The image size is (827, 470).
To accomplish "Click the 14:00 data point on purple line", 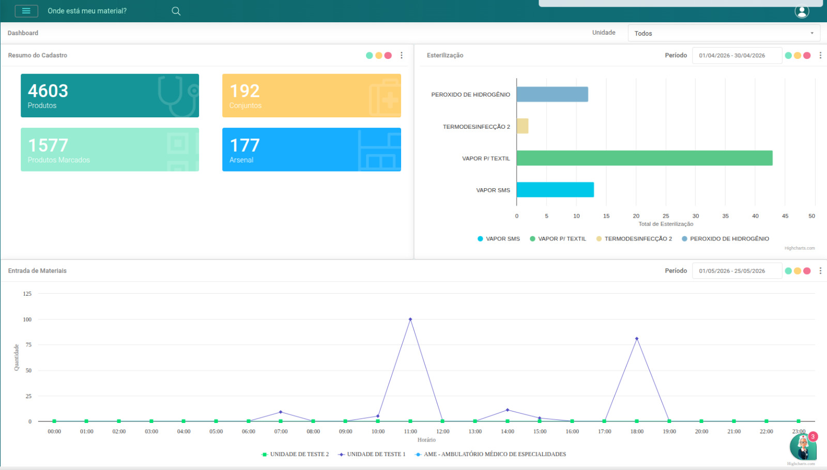I will 508,410.
